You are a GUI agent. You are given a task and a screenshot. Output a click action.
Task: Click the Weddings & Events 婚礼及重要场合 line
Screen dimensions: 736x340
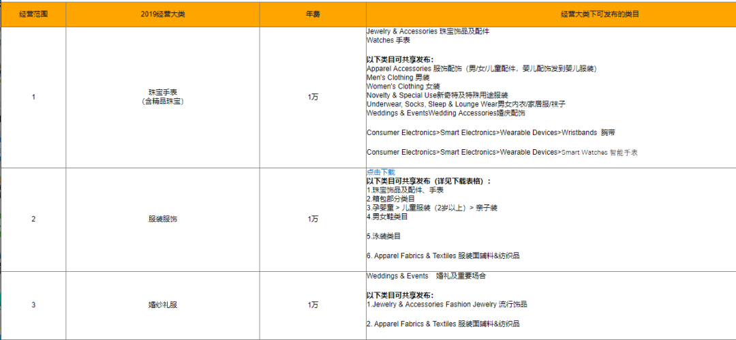pos(426,276)
